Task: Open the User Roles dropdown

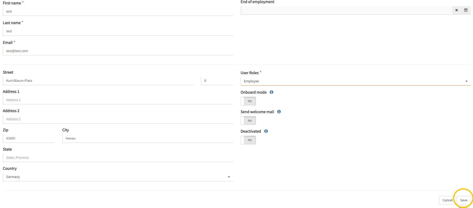Action: [x=355, y=81]
